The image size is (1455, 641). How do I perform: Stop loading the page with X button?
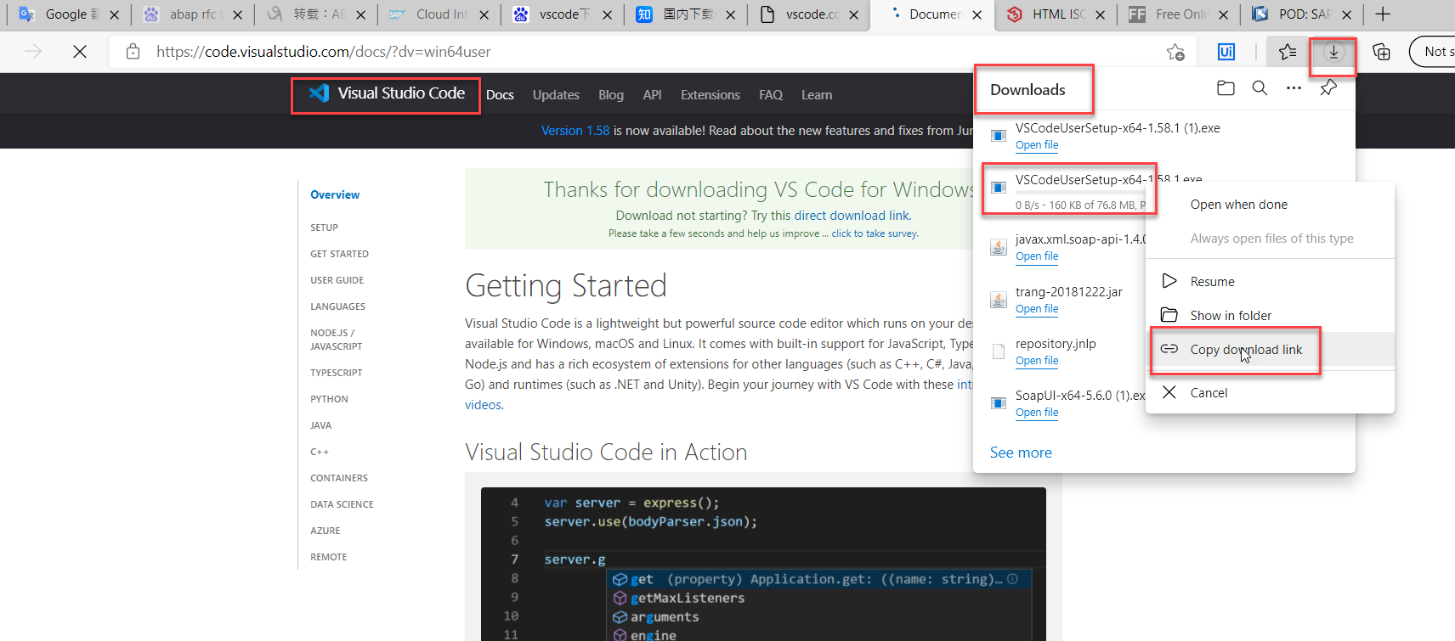tap(79, 52)
